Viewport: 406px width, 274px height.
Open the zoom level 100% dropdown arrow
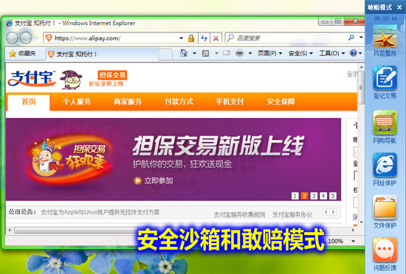(353, 241)
